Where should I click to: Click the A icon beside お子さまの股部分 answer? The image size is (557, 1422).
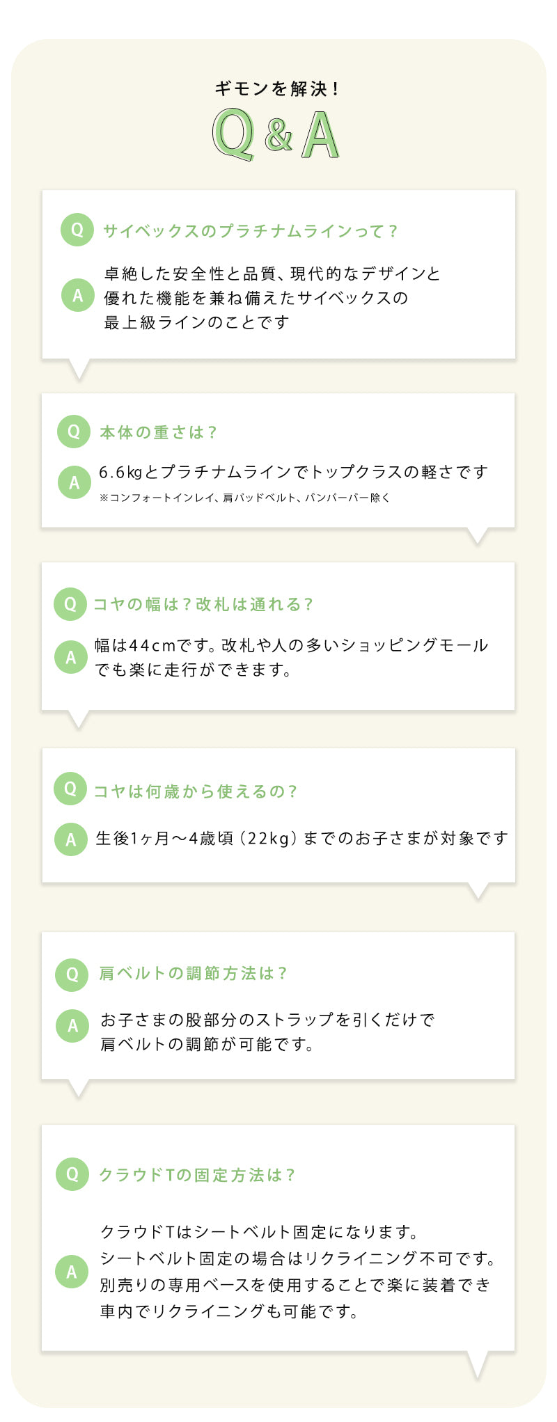(72, 1025)
